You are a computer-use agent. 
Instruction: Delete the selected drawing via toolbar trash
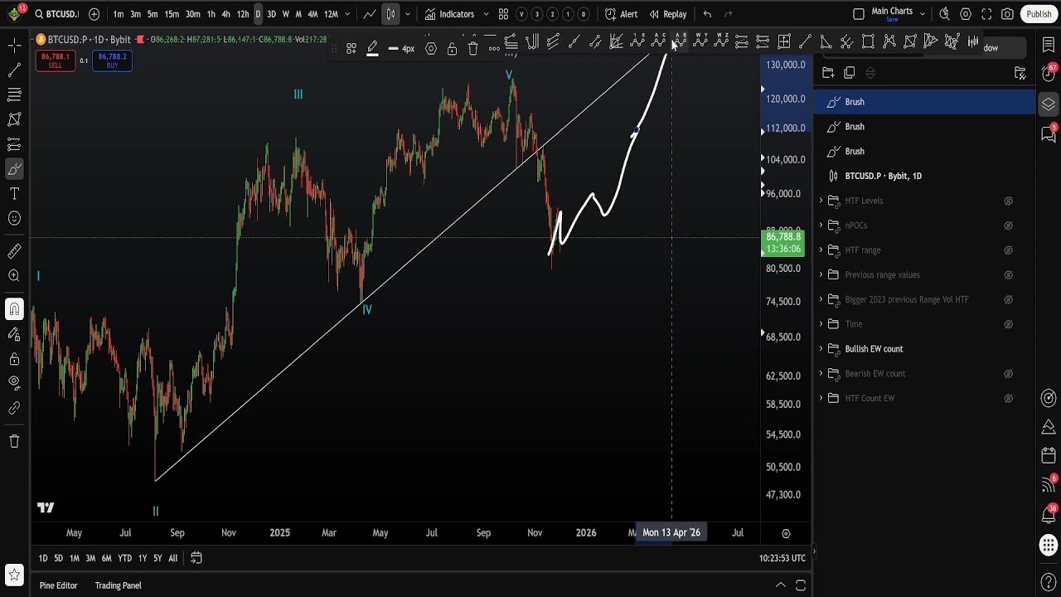point(472,49)
